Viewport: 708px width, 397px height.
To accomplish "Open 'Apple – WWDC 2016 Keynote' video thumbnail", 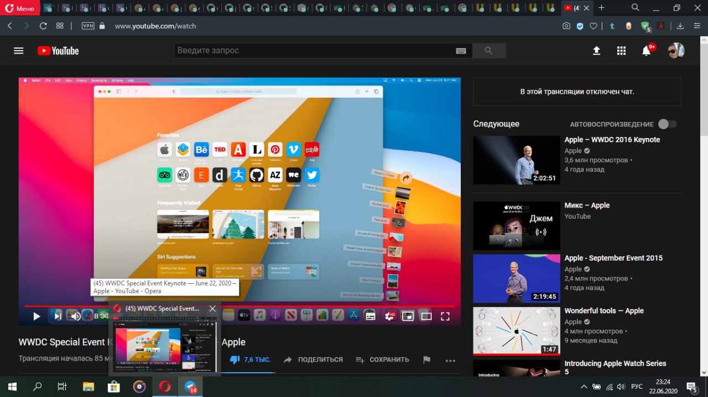I will pyautogui.click(x=517, y=160).
